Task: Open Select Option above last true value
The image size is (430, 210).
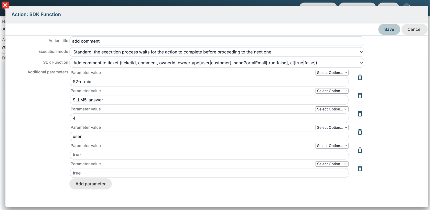Action: pos(332,164)
